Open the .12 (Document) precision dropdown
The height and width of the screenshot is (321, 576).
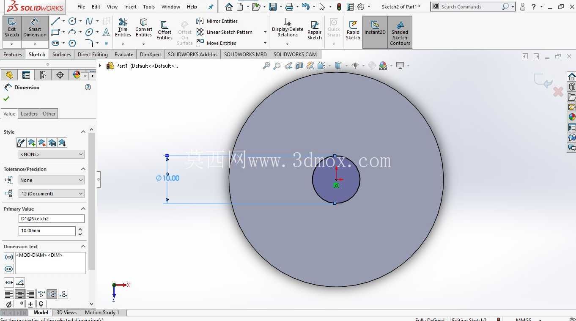(x=52, y=194)
